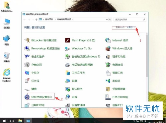Click the 程序和功能 icon
The height and width of the screenshot is (123, 166).
click(x=108, y=57)
